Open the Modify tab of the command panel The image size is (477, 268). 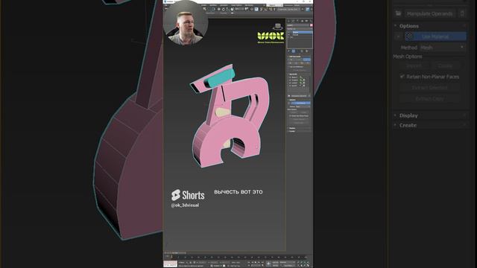pos(293,21)
